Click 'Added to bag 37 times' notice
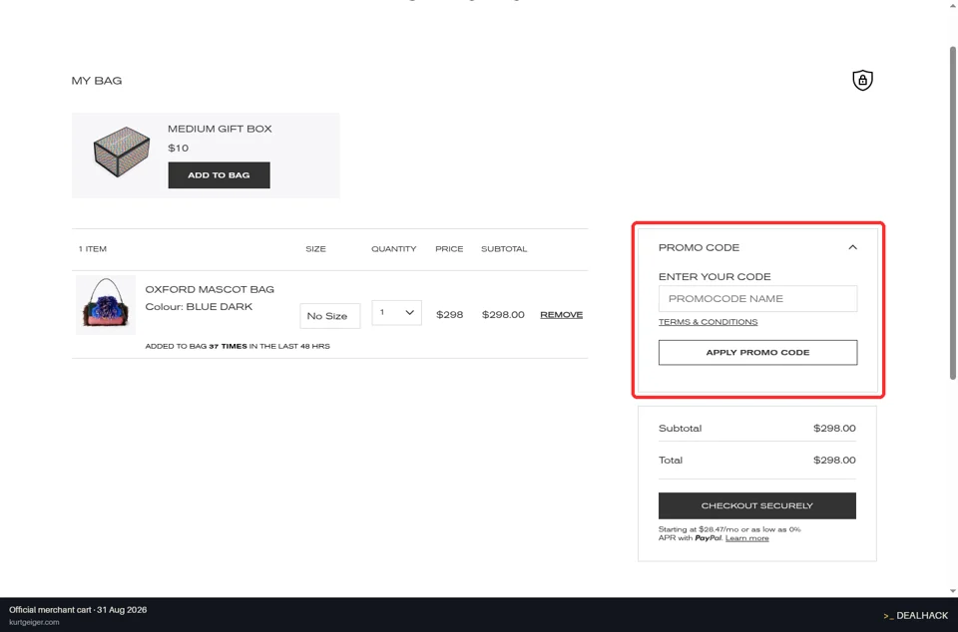Image resolution: width=958 pixels, height=632 pixels. coord(238,346)
